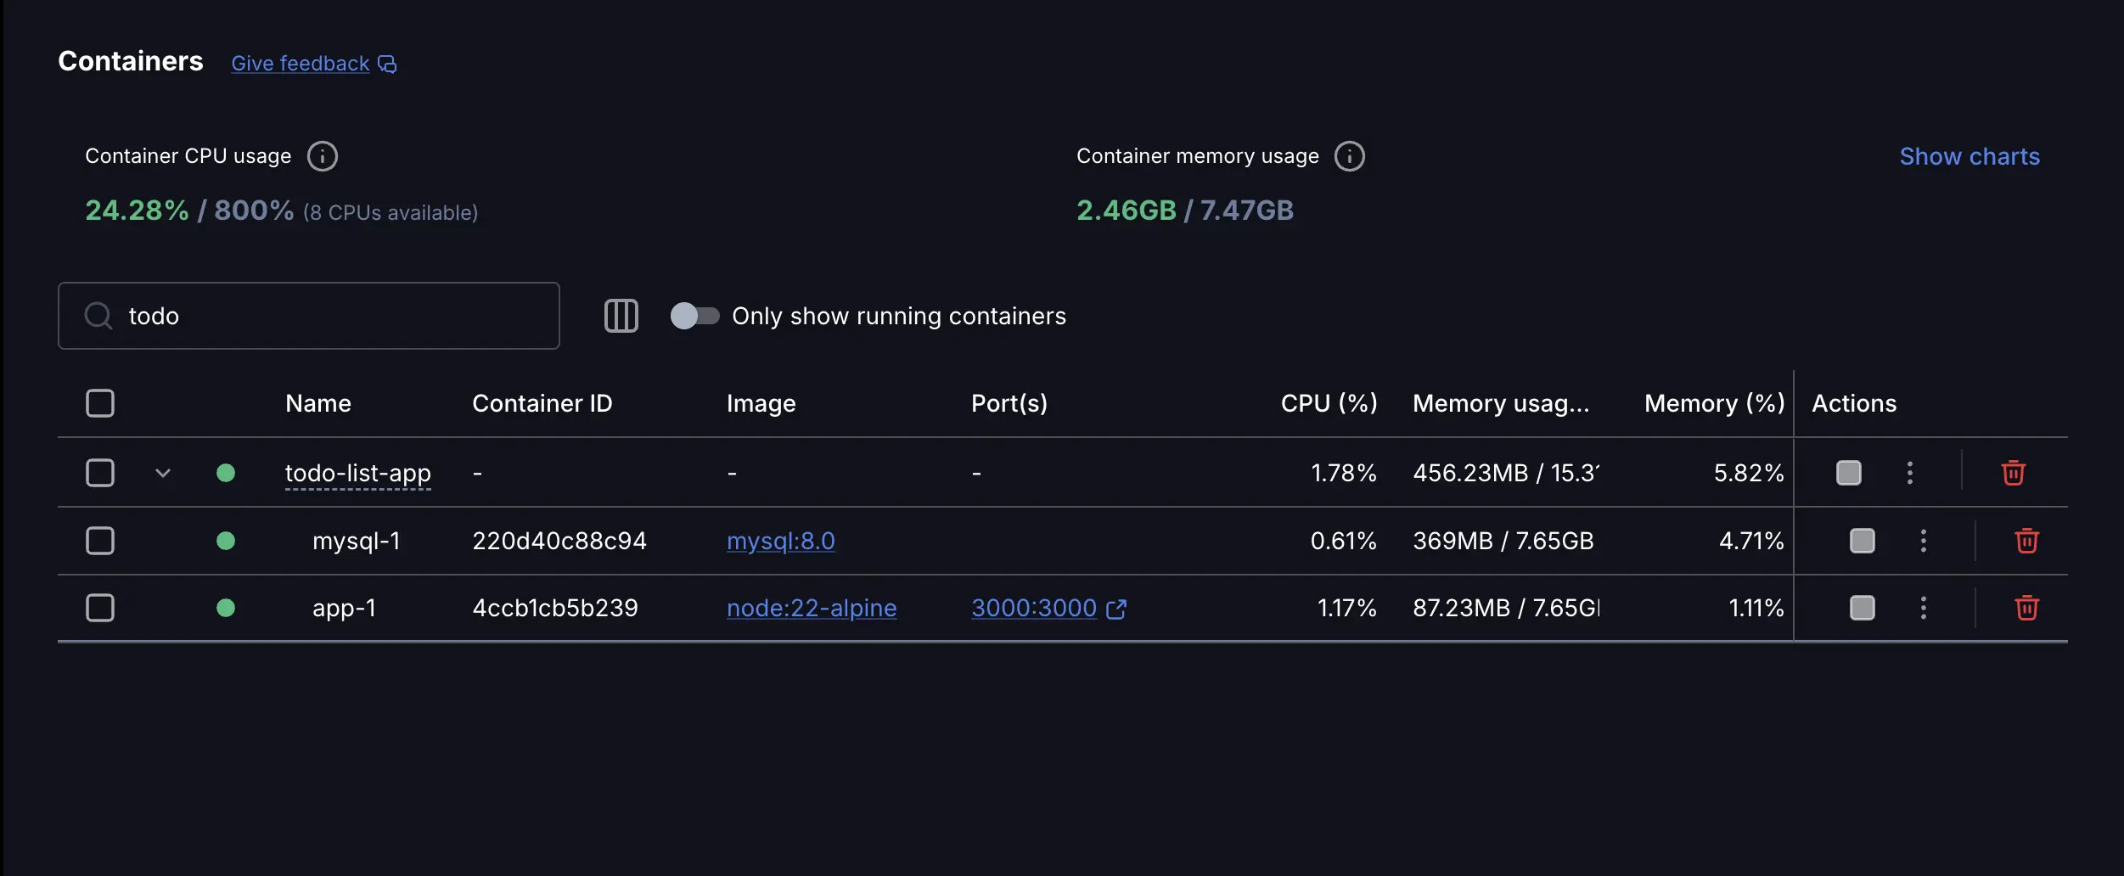The height and width of the screenshot is (876, 2124).
Task: Stop the todo-list-app container
Action: click(1850, 473)
